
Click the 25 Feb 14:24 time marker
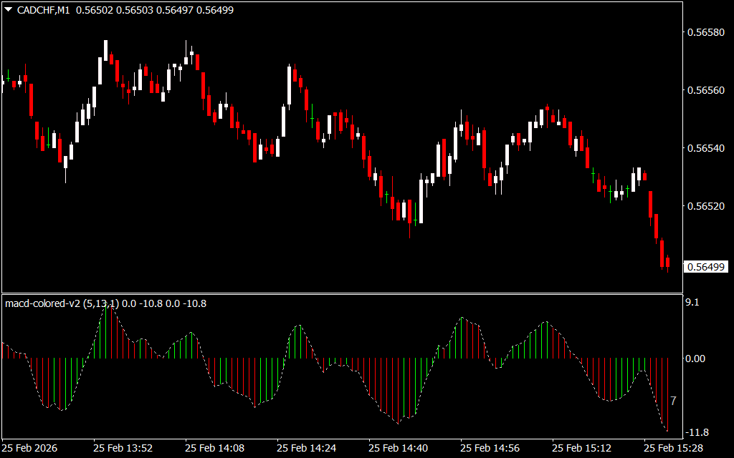pos(307,448)
